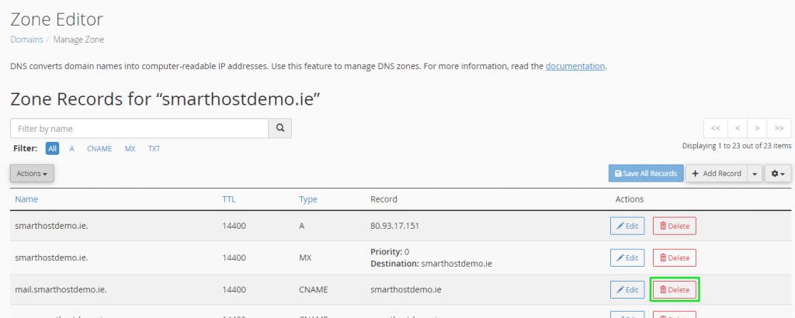Screen dimensions: 795x318
Task: Delete the mail.smarthostdemo.ie CNAME record
Action: point(675,289)
